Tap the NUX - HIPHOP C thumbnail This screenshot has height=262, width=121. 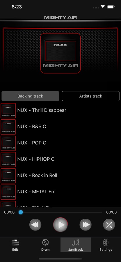click(8, 160)
